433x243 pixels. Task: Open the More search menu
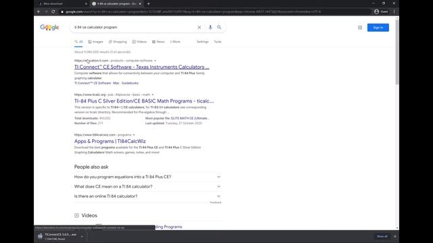(175, 42)
